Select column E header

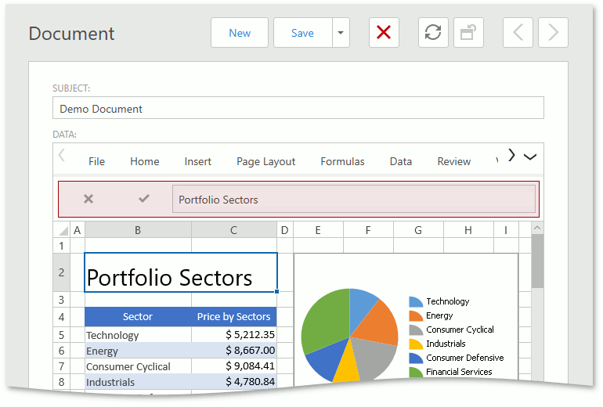coord(318,230)
